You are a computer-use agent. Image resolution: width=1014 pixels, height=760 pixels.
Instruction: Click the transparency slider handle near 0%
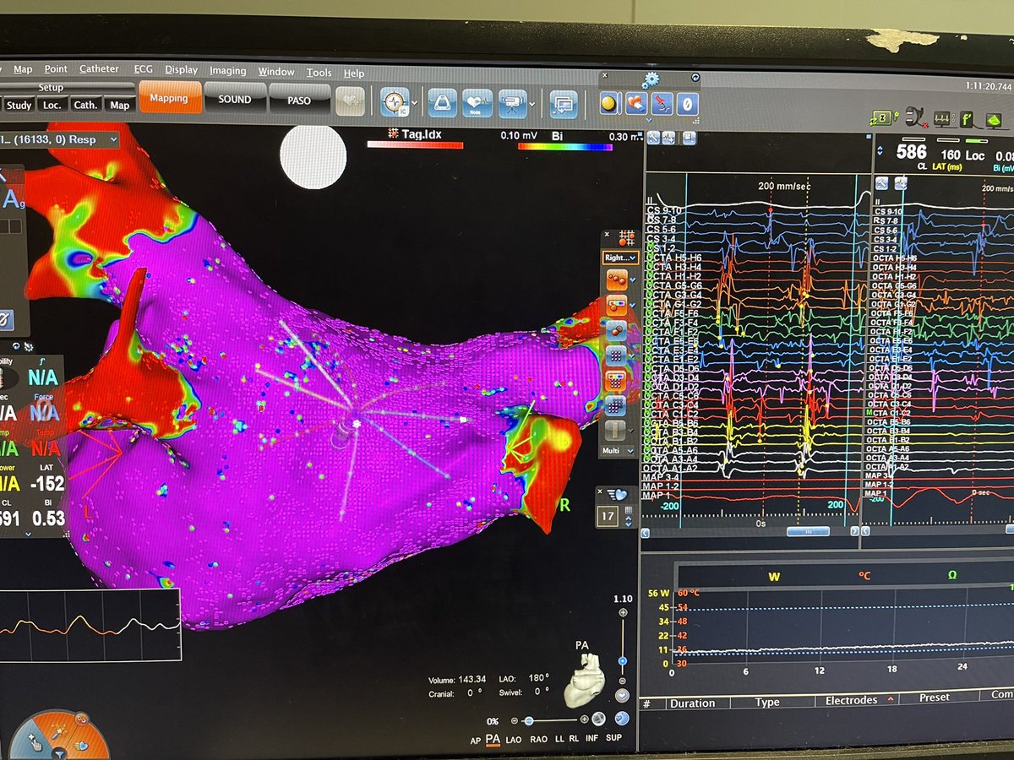point(529,721)
